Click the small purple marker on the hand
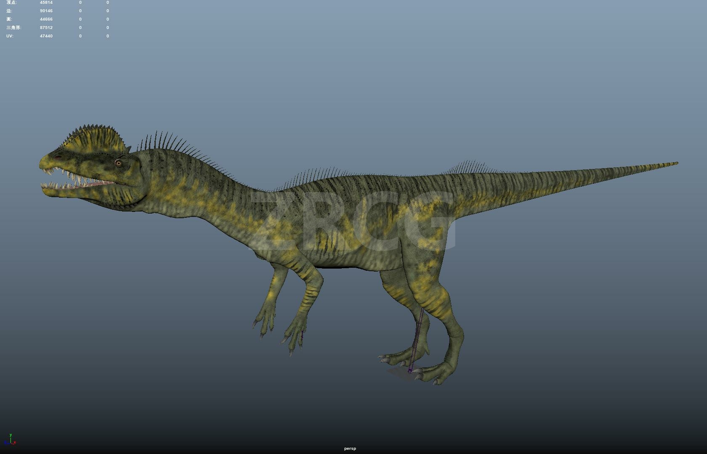 [x=302, y=335]
